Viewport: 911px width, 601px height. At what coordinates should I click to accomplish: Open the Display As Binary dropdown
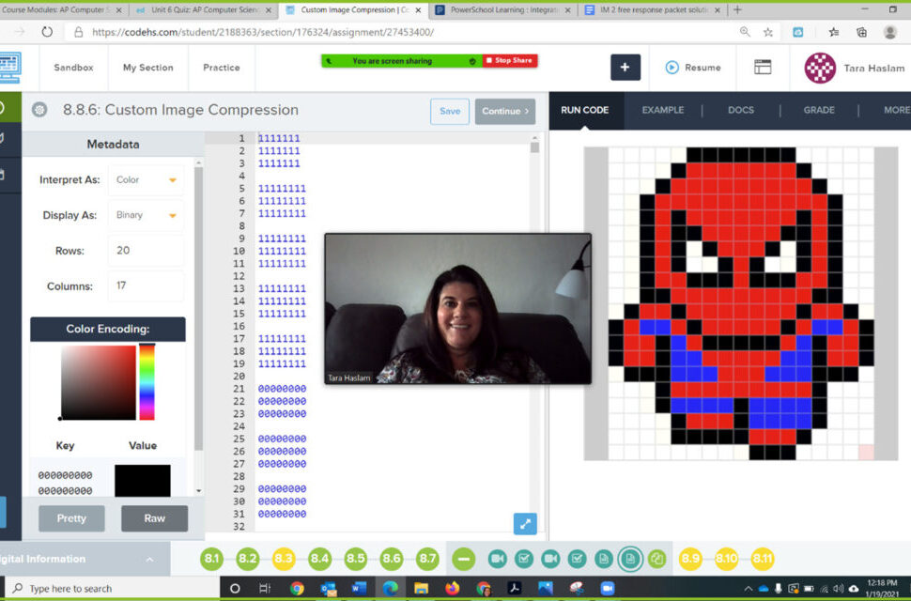(146, 215)
